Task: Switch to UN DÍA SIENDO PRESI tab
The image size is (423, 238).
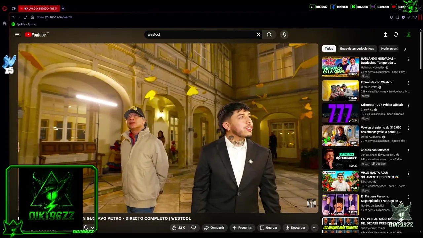Action: pyautogui.click(x=39, y=8)
